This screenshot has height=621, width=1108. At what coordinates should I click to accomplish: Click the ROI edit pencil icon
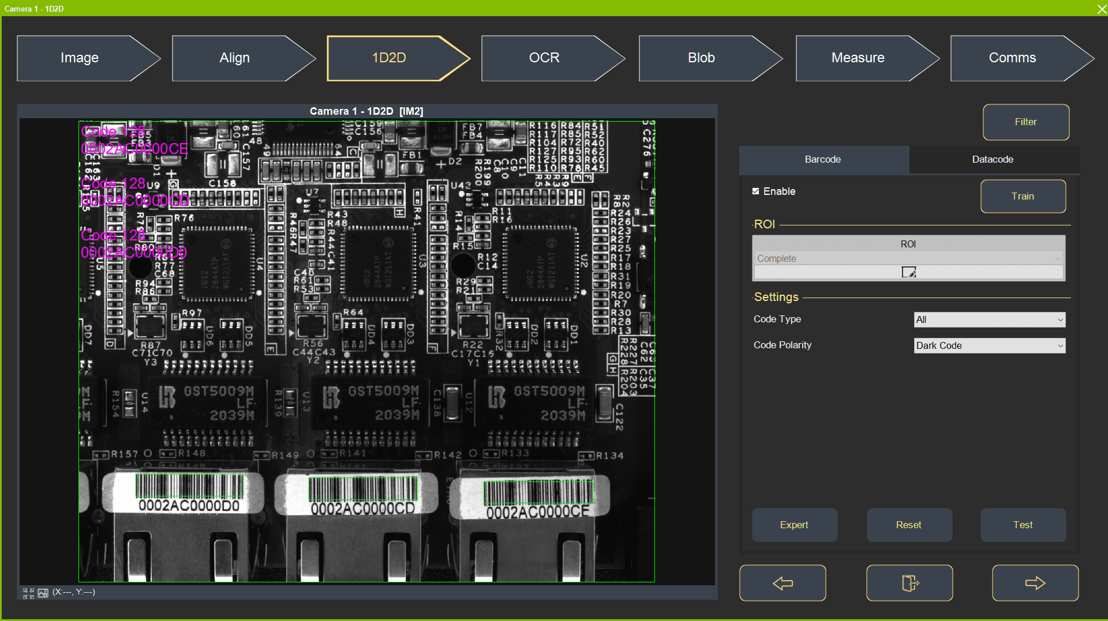(909, 272)
